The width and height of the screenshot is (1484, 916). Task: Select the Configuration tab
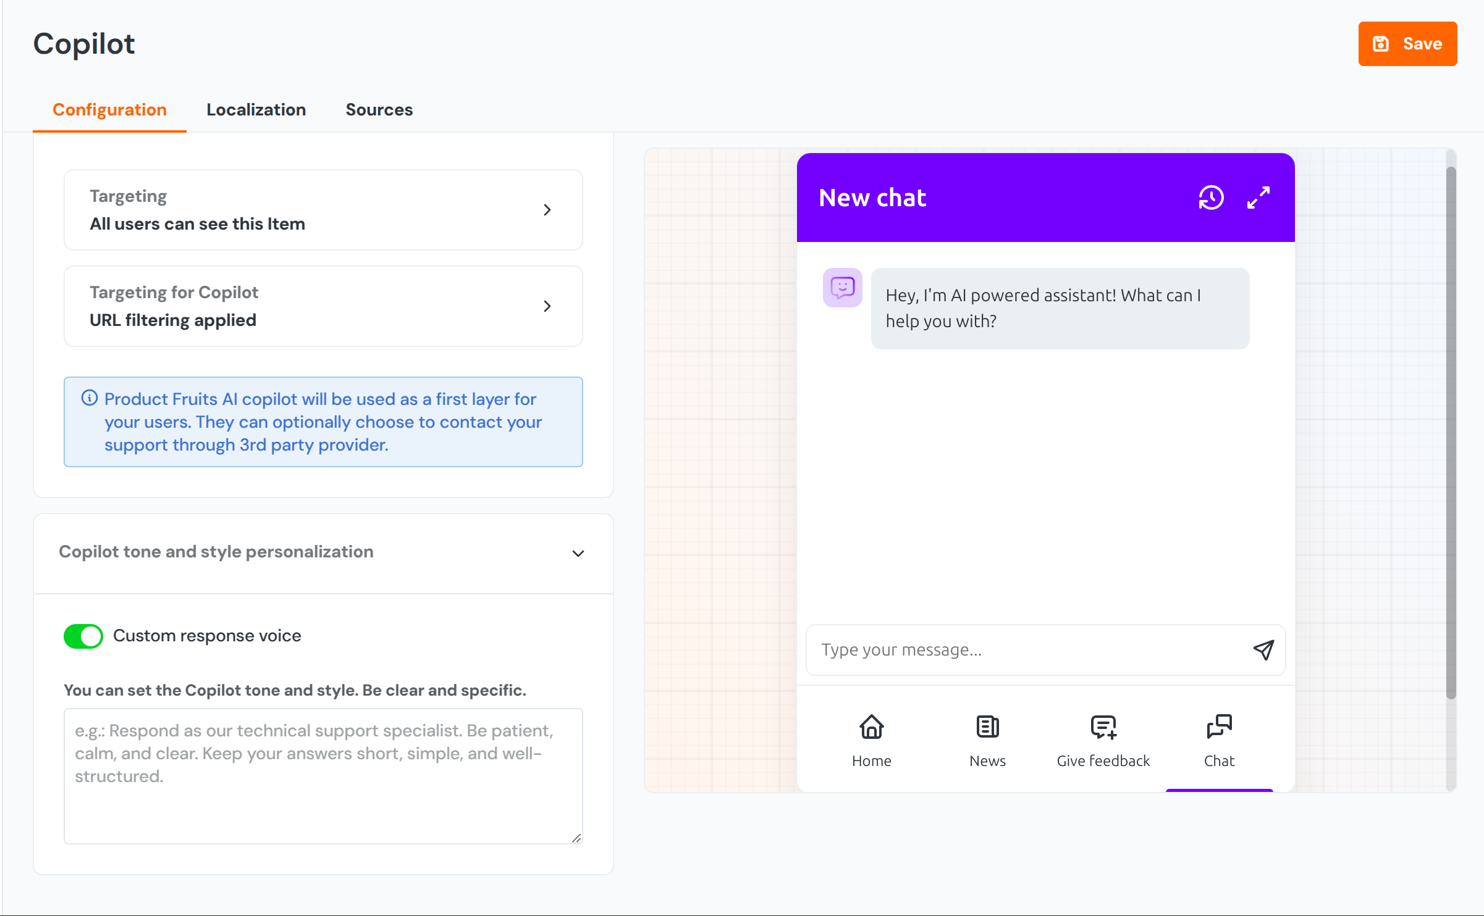109,110
